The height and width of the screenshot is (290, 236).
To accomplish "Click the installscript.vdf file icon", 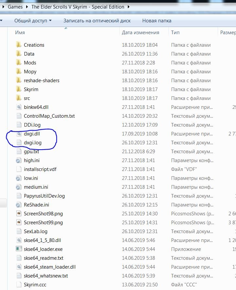I will tap(19, 169).
